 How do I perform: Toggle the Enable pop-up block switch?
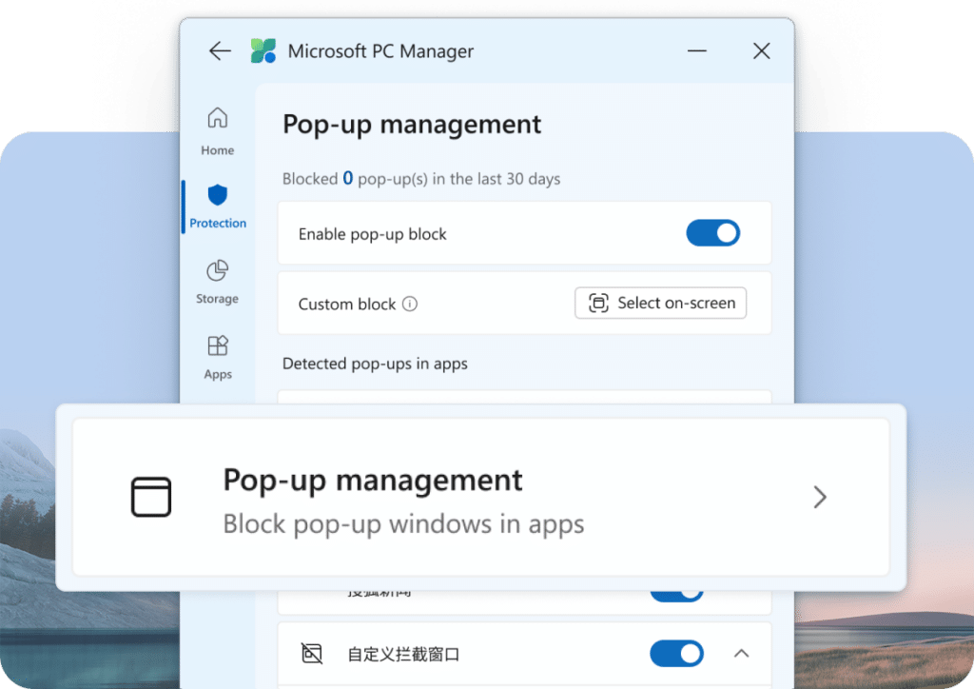(x=712, y=233)
